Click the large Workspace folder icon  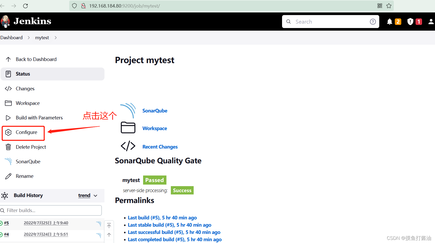click(128, 127)
